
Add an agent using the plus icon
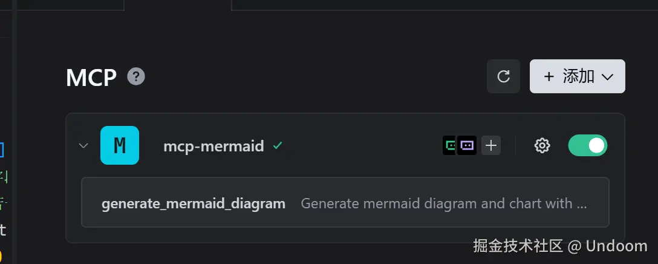[491, 145]
